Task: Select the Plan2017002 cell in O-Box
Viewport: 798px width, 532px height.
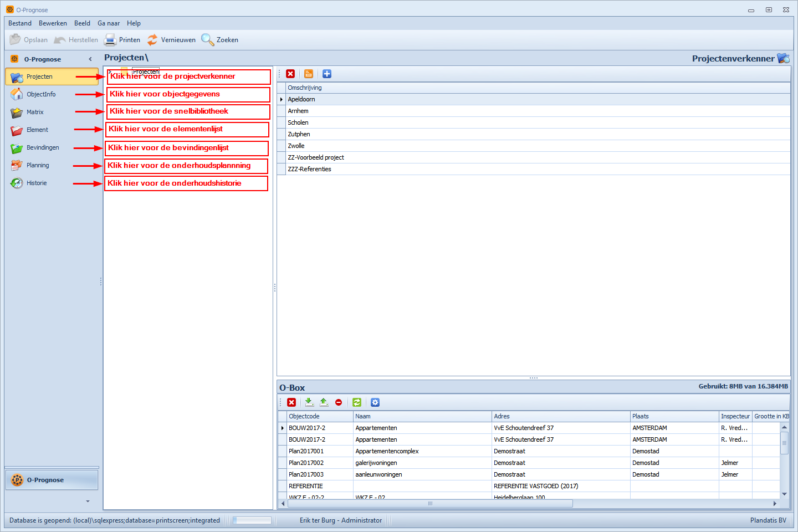Action: click(320, 463)
